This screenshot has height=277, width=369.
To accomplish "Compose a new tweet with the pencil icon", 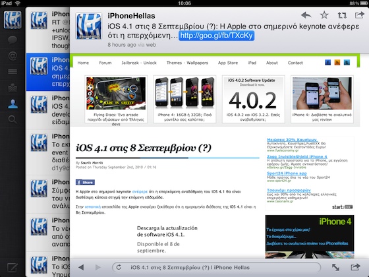I will [13, 268].
